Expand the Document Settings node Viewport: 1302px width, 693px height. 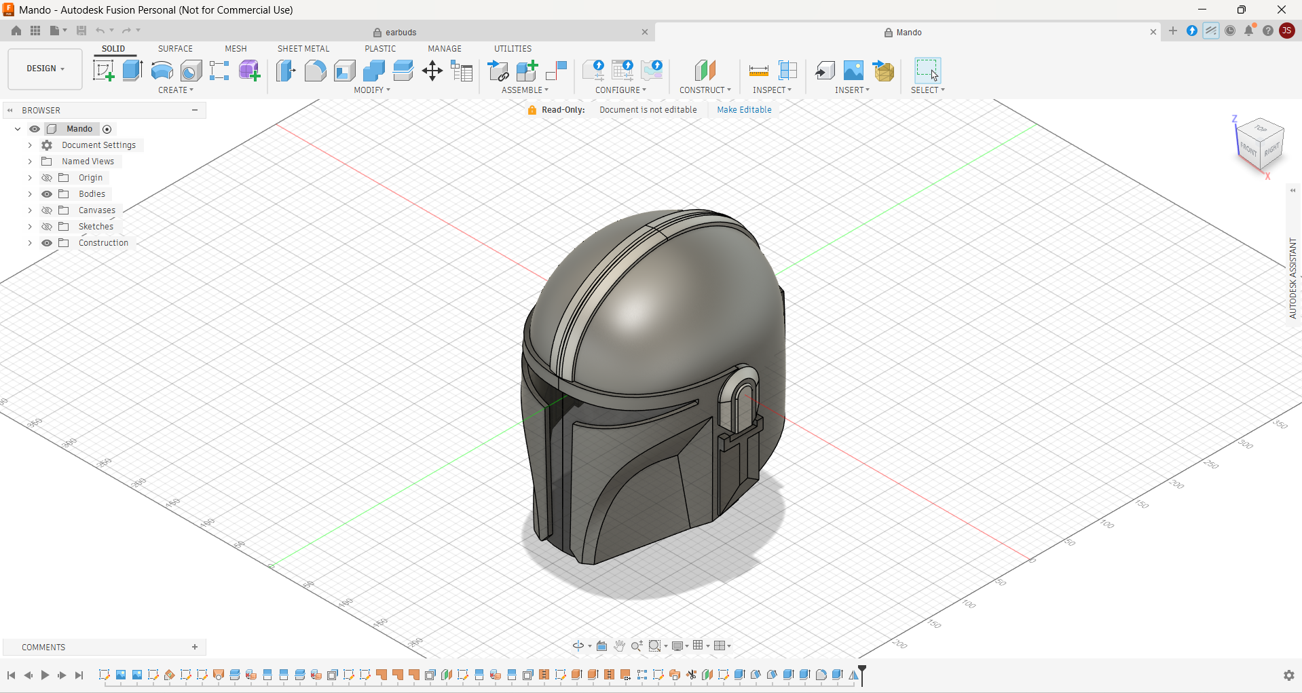click(30, 145)
